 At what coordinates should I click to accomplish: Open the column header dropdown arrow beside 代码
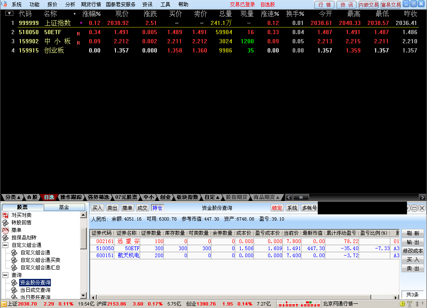[9, 14]
